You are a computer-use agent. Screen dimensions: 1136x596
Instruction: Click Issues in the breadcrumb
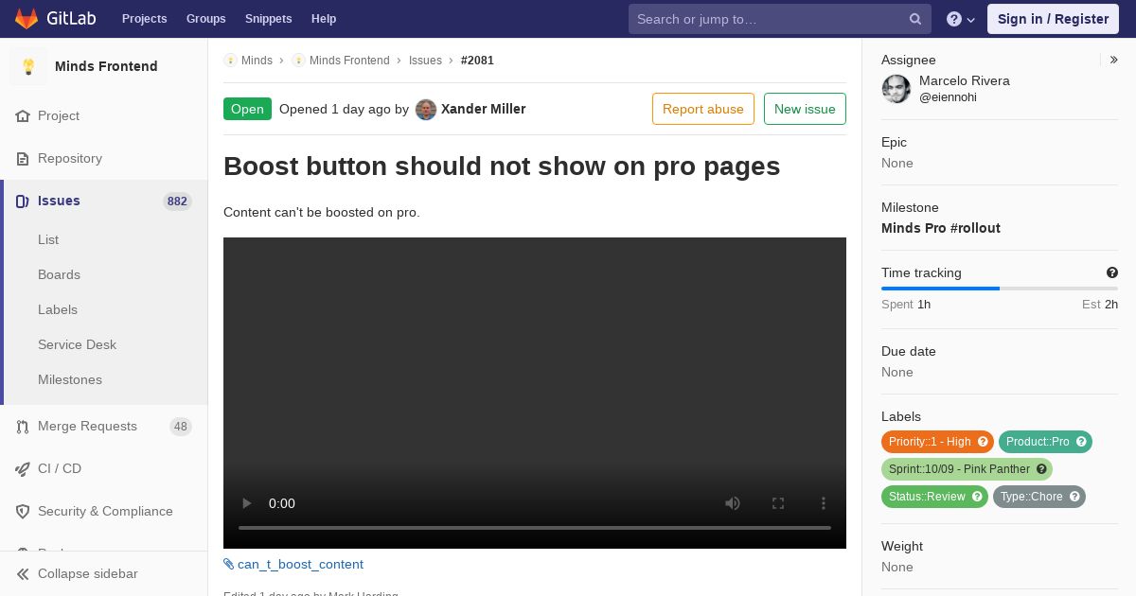[425, 61]
